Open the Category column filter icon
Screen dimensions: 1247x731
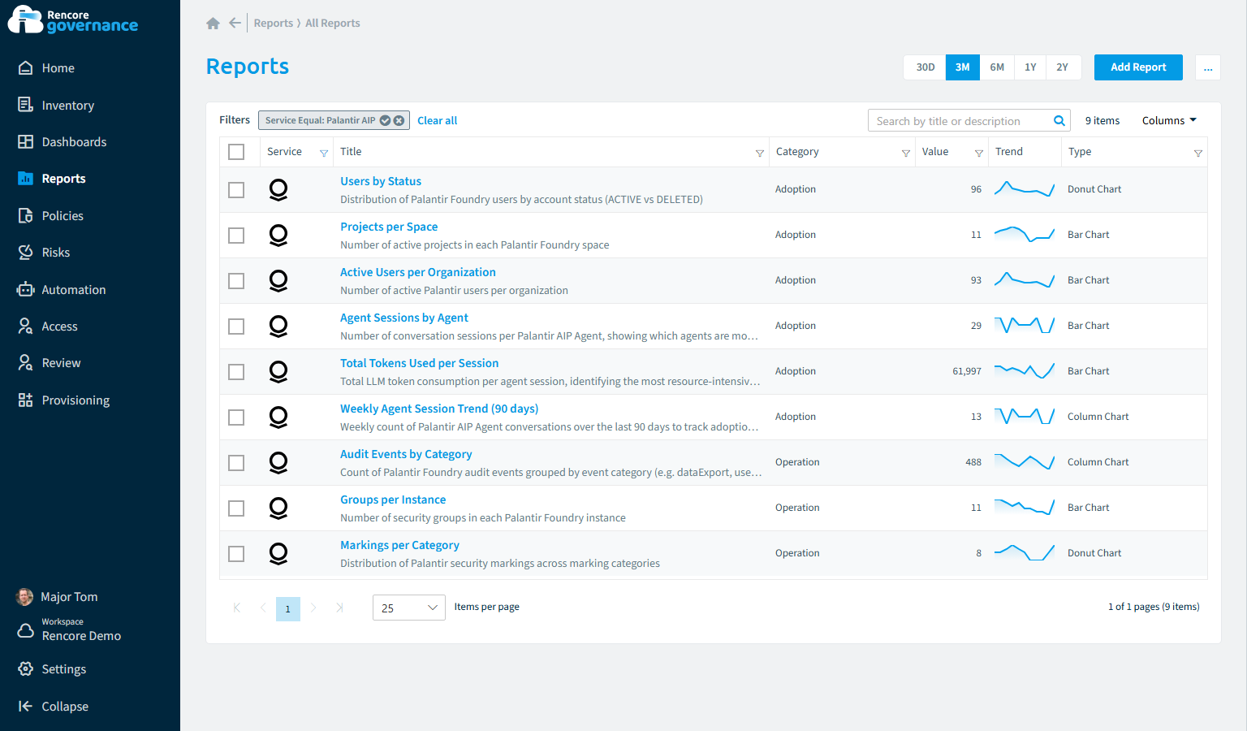pos(906,153)
